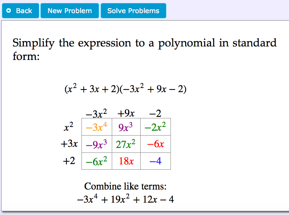This screenshot has height=215, width=289.
Task: Click the +9x column header
Action: pos(126,113)
